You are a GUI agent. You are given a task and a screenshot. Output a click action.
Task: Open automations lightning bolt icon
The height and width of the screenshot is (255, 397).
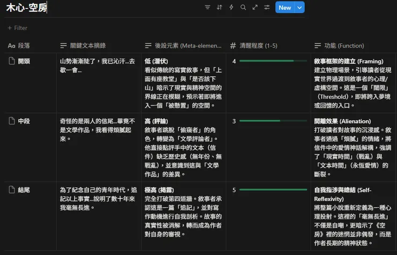click(x=231, y=7)
